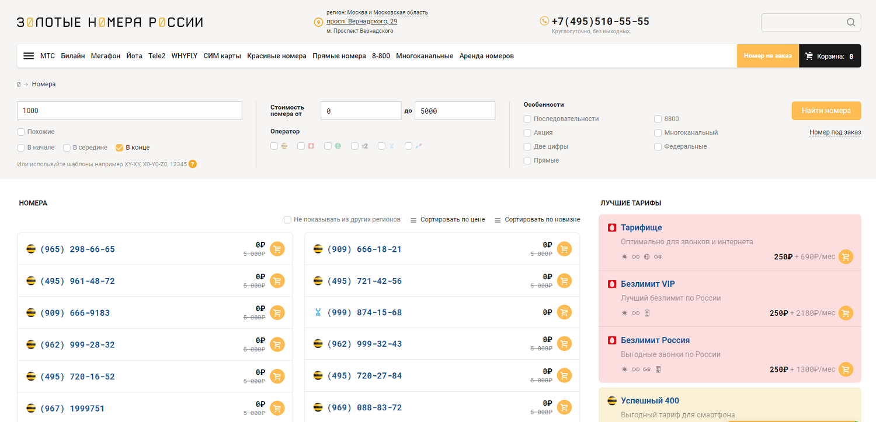The height and width of the screenshot is (422, 876).
Task: Open the Корзина cart button
Action: [830, 56]
